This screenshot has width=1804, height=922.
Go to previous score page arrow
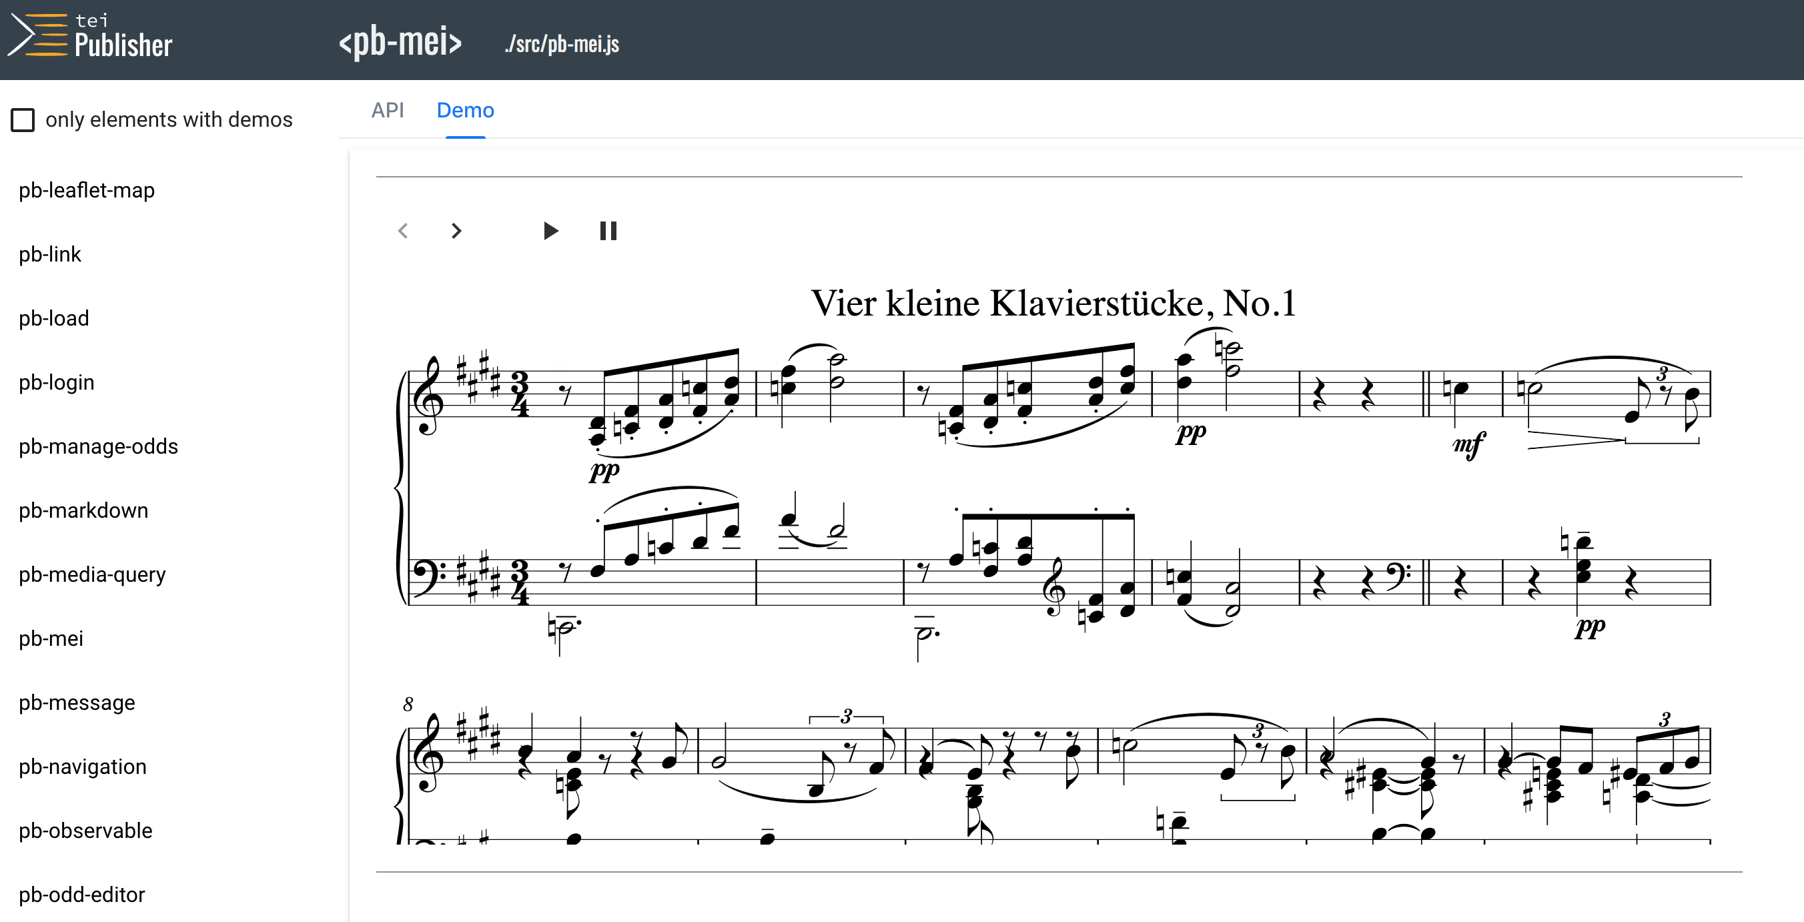coord(403,231)
